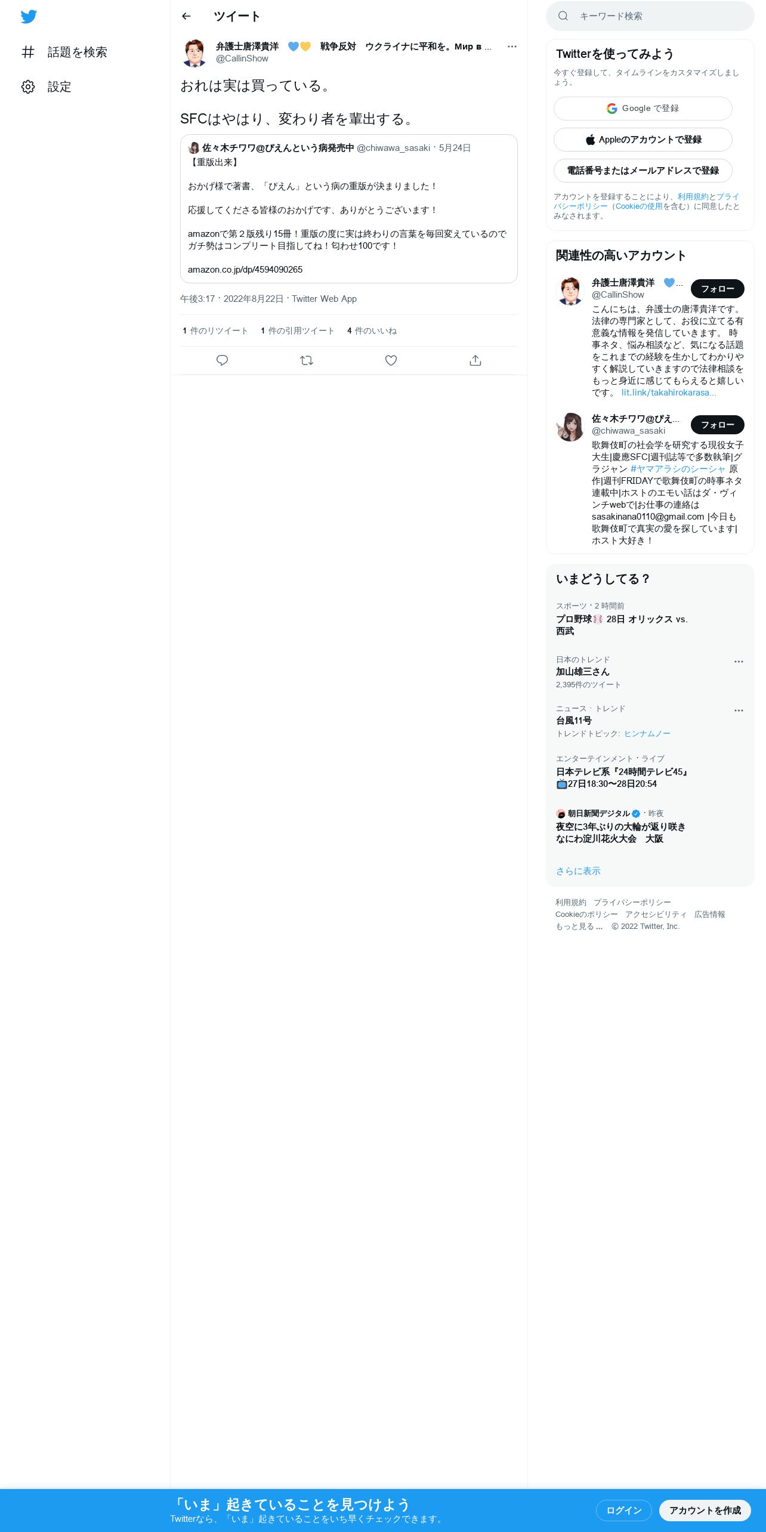Open the amazon.co.jp/dp/4594090265 link
Screen dimensions: 766x1532
coord(245,270)
